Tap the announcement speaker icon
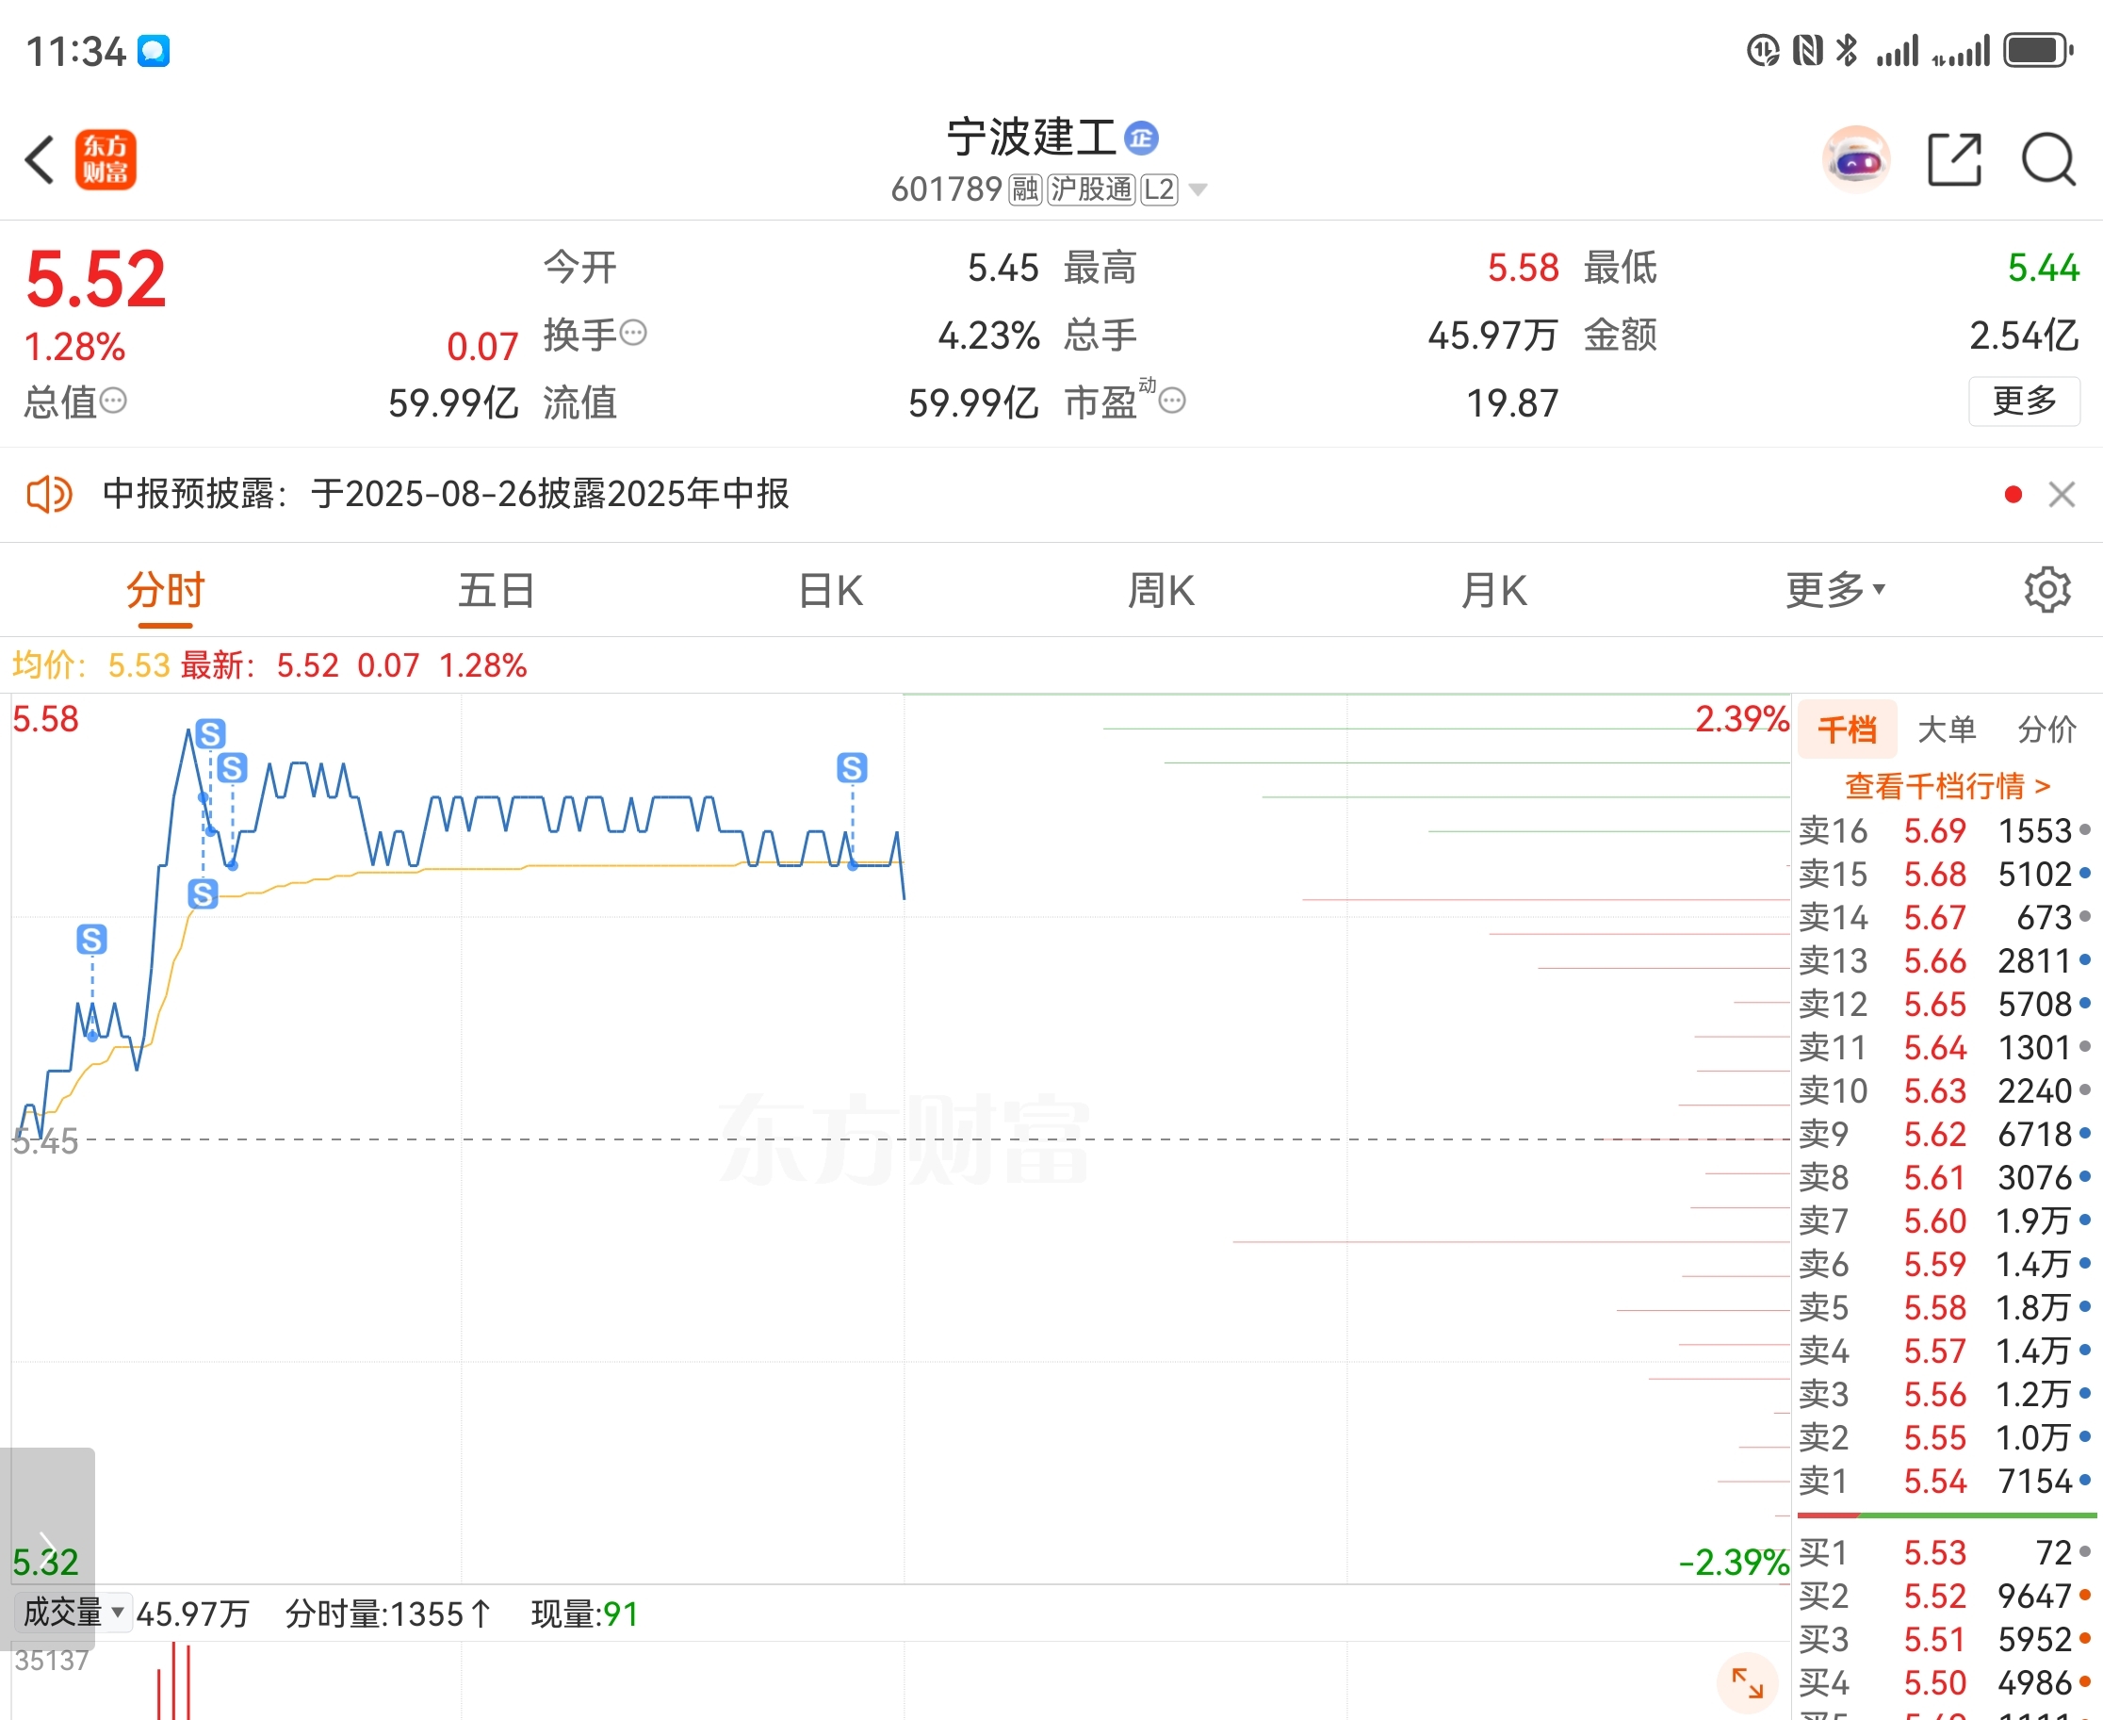 pos(49,494)
